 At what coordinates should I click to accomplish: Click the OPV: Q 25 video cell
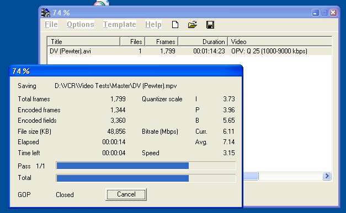(x=269, y=51)
